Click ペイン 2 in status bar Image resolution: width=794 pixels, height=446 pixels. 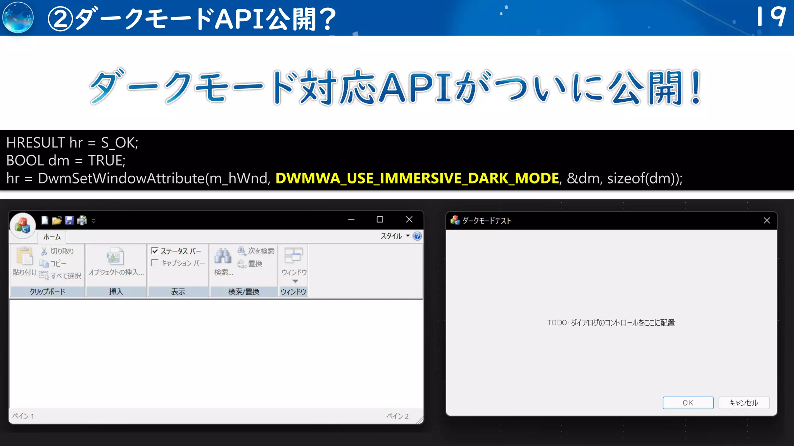398,416
